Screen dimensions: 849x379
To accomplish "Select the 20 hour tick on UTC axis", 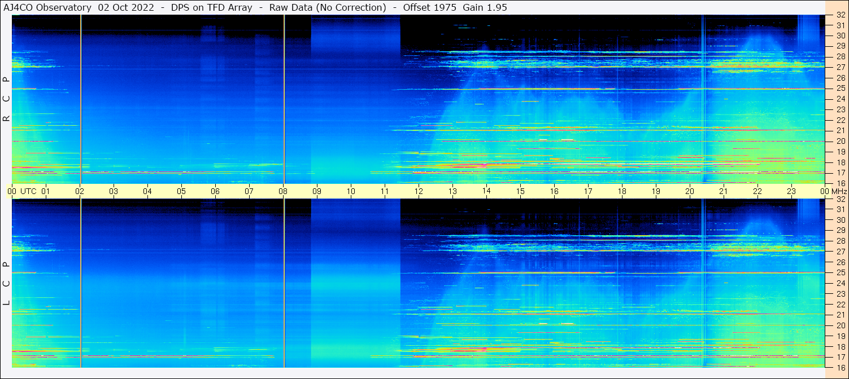I will pos(689,191).
